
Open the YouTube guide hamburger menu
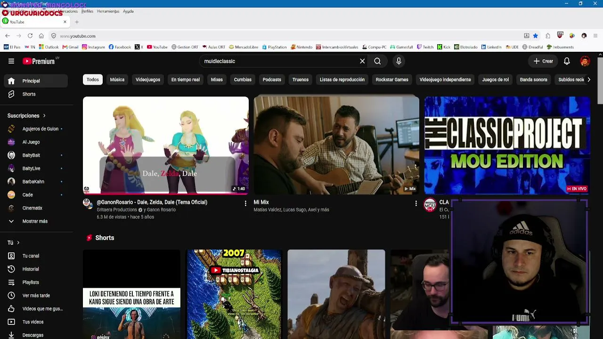11,61
